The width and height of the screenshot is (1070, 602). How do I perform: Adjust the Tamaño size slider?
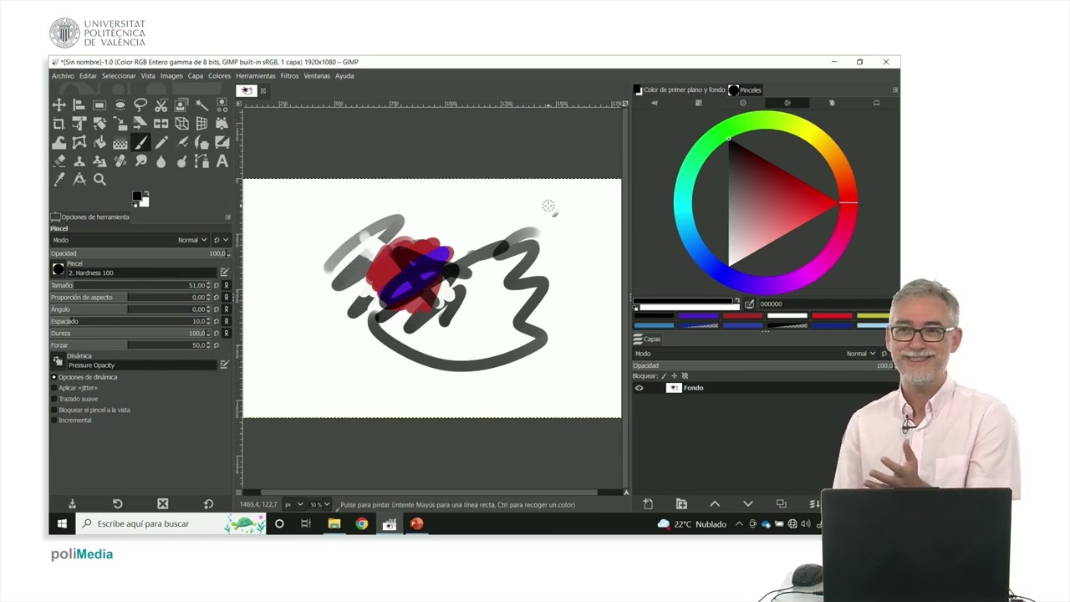[132, 285]
